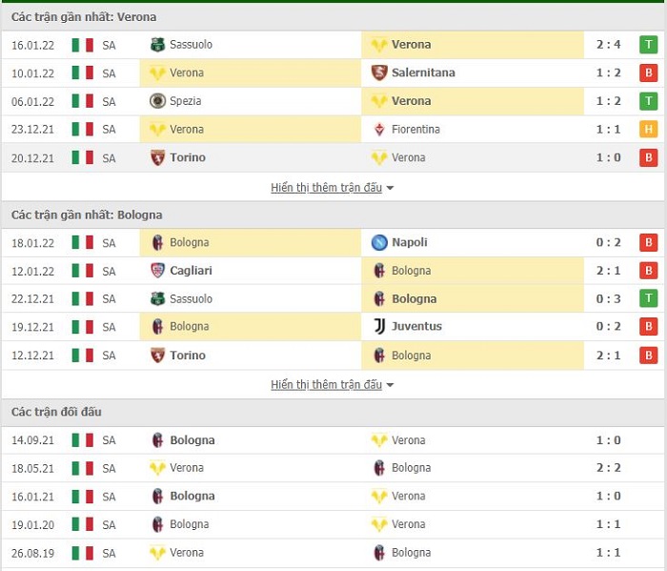667x571 pixels.
Task: Click the red B badge for Bologna–Napoli
Action: pyautogui.click(x=648, y=242)
